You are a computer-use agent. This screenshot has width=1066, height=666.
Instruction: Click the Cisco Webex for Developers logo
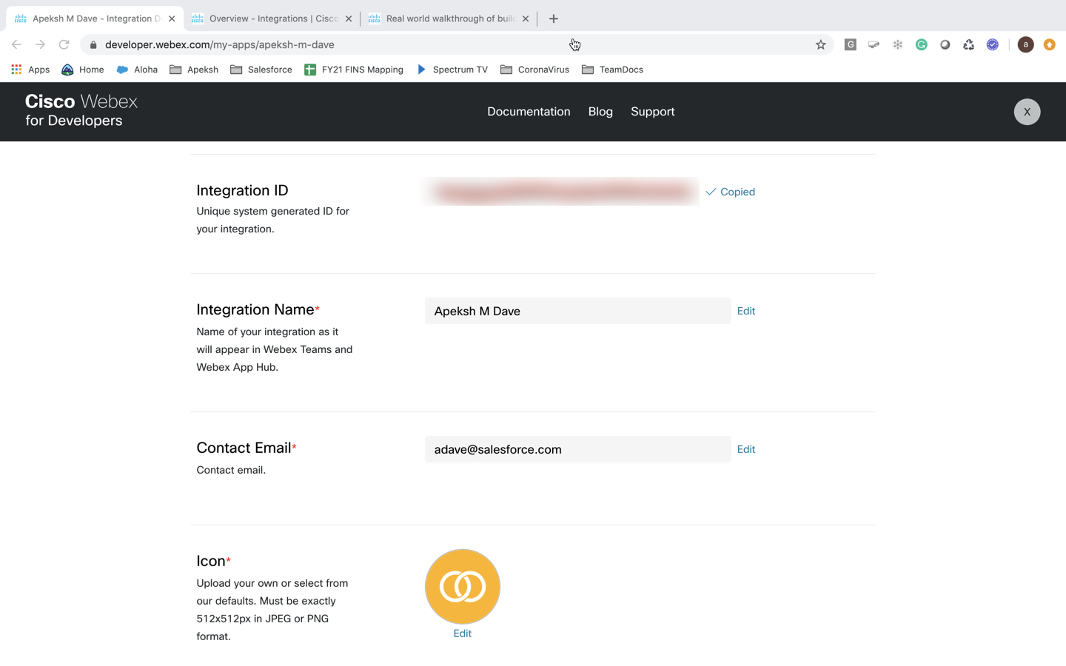click(x=81, y=111)
